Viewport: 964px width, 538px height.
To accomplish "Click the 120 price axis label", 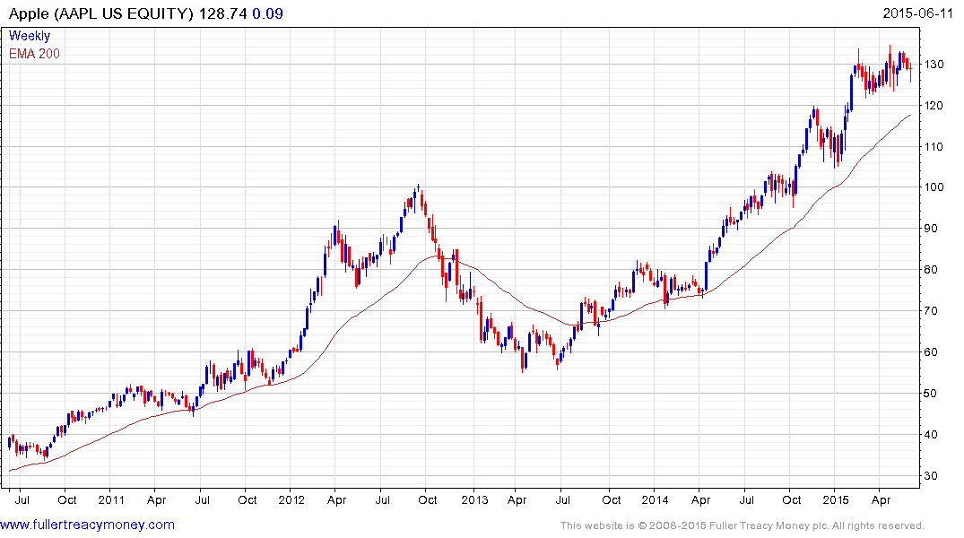I will (934, 105).
